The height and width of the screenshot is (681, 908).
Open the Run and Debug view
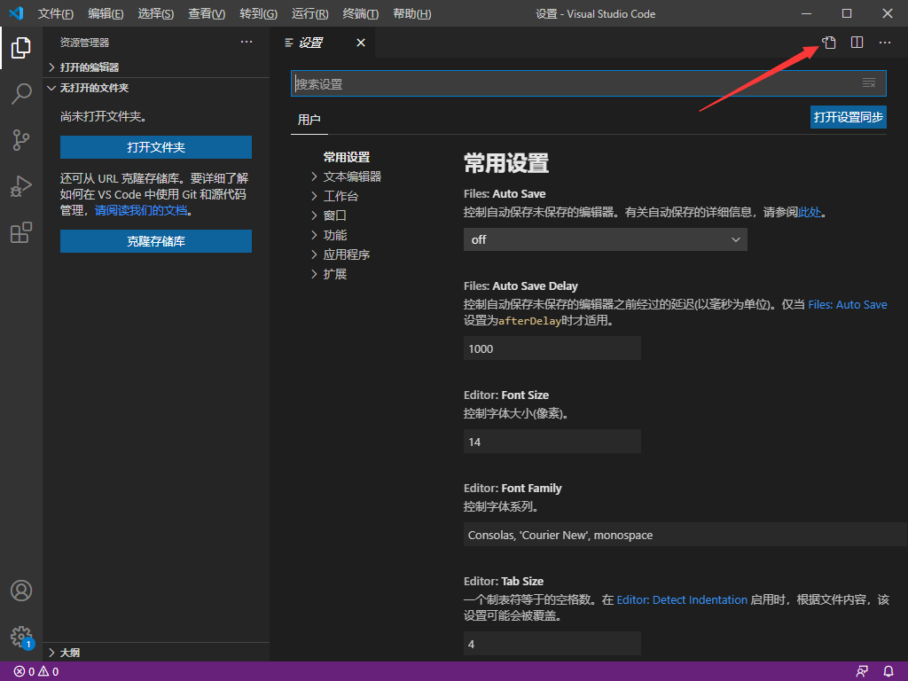(21, 186)
